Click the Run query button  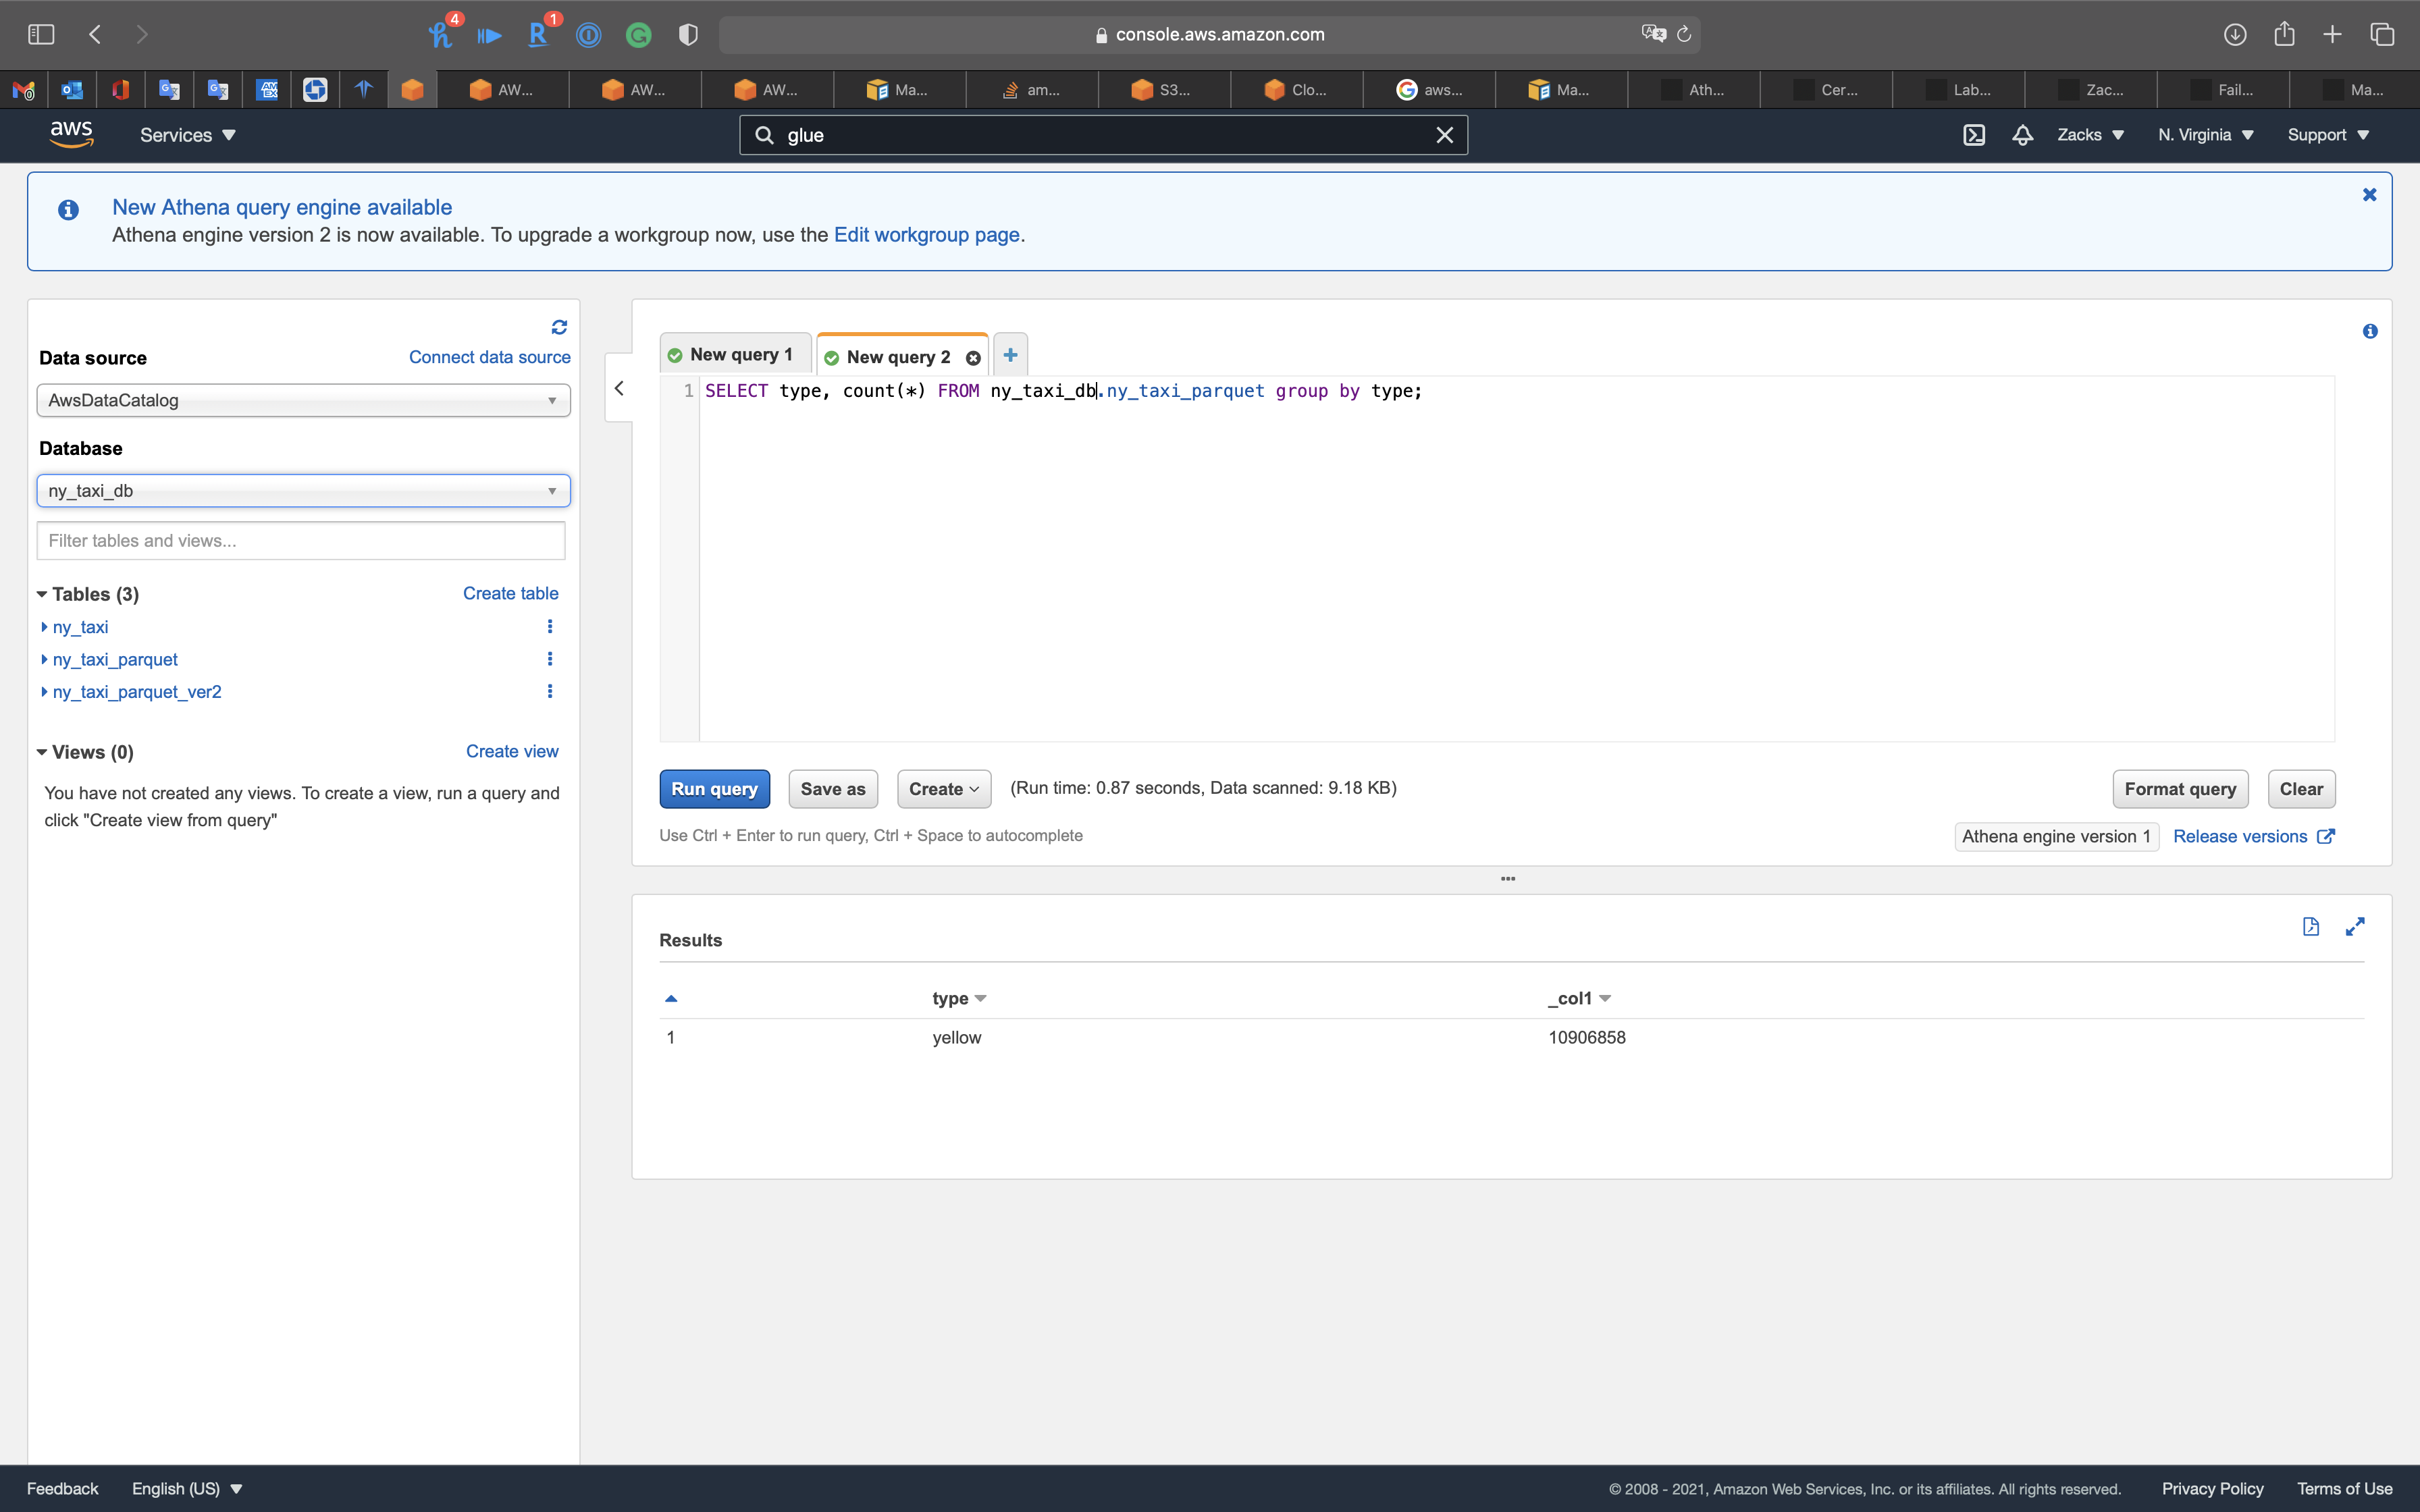[x=714, y=789]
